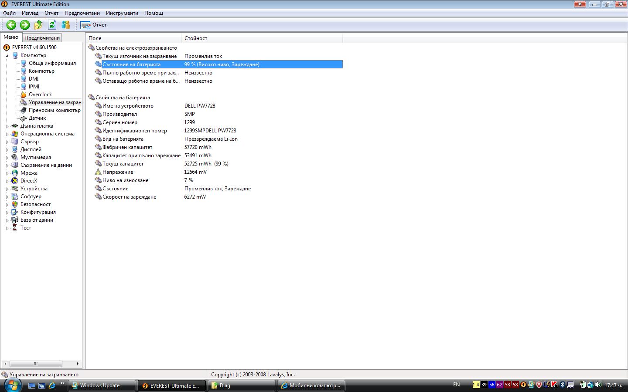This screenshot has width=628, height=392.
Task: Click the Безопасност shield icon
Action: coord(15,204)
